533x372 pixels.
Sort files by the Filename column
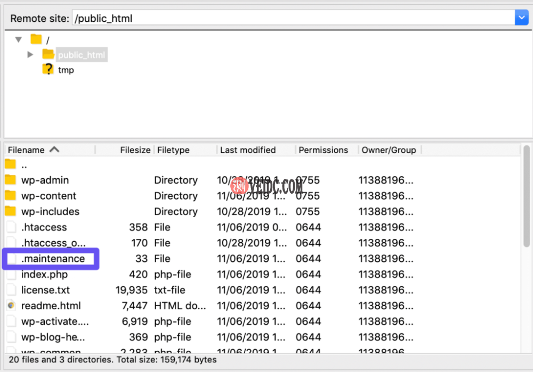click(32, 150)
